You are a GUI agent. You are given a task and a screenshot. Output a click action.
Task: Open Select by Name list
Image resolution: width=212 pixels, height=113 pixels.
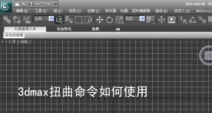(x=69, y=20)
